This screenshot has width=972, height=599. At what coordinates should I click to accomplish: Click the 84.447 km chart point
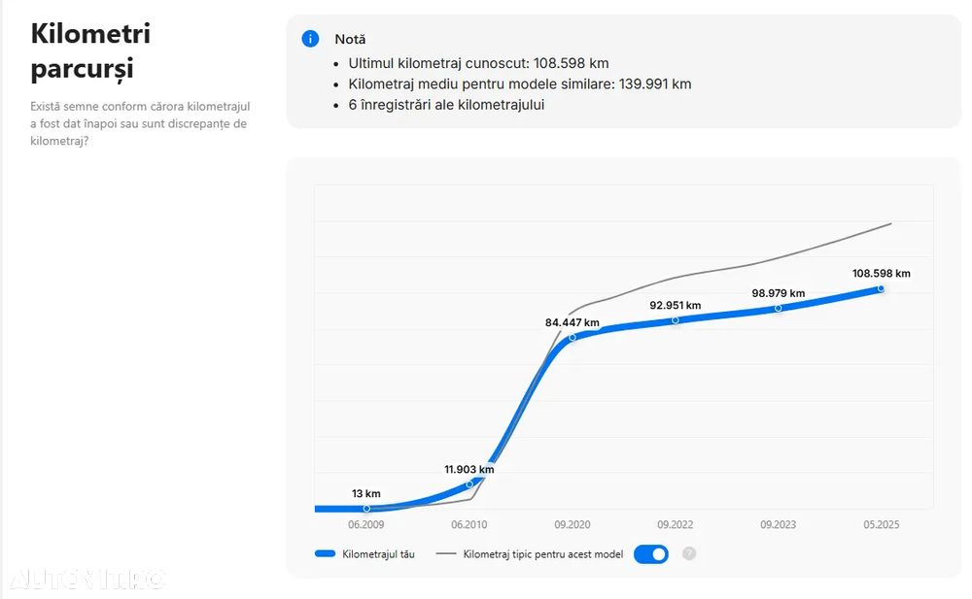[x=572, y=337]
